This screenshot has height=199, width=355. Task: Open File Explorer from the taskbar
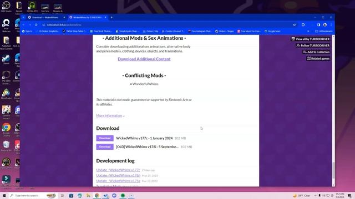88,195
